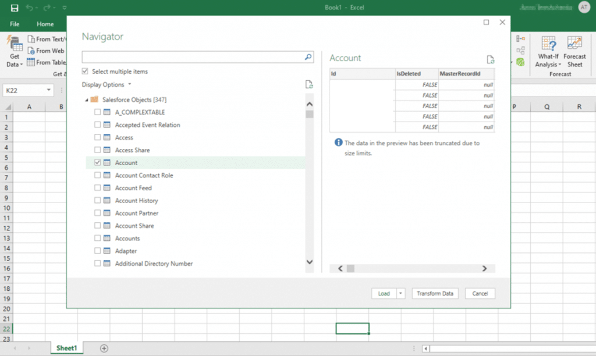The height and width of the screenshot is (356, 596).
Task: Toggle the Select multiple items checkbox
Action: coord(85,71)
